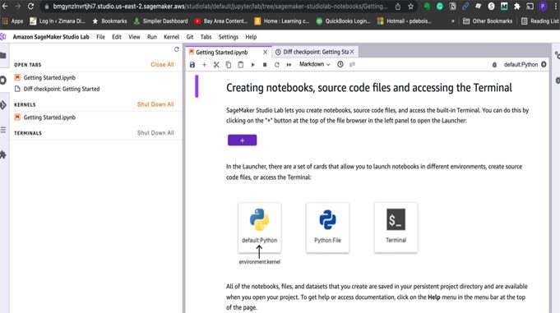Click the Amazon SageMaker Studio Lab logo
This screenshot has height=313, width=560.
click(3, 37)
